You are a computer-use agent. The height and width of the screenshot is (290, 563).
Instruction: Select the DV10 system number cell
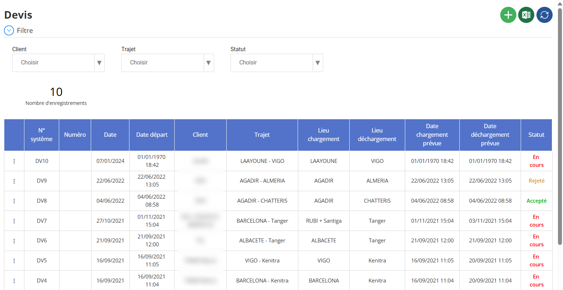coord(42,161)
